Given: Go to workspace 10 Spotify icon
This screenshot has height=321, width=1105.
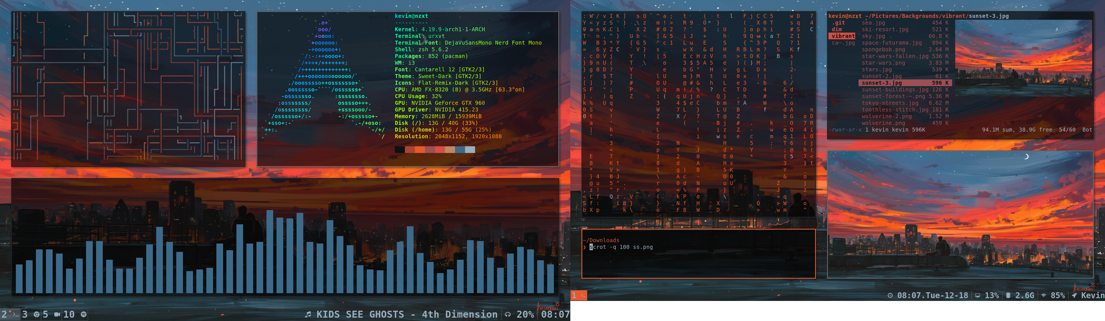Looking at the screenshot, I should coord(84,315).
